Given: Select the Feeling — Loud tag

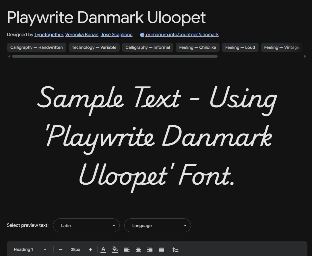Looking at the screenshot, I should pos(240,47).
